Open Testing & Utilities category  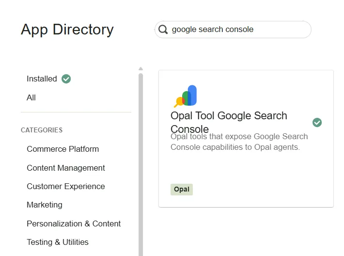(x=58, y=242)
